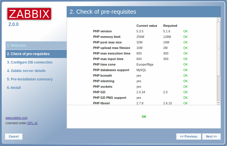Viewport: 227px width, 146px height.
Task: Click the PHP time zone label
Action: [x=104, y=64]
